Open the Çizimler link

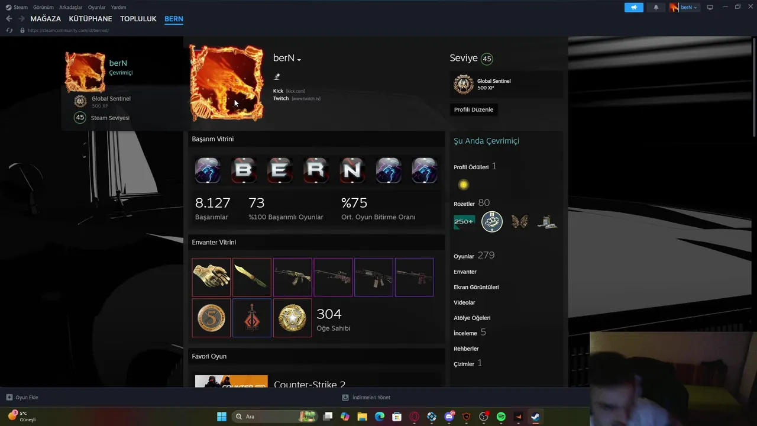pyautogui.click(x=464, y=364)
